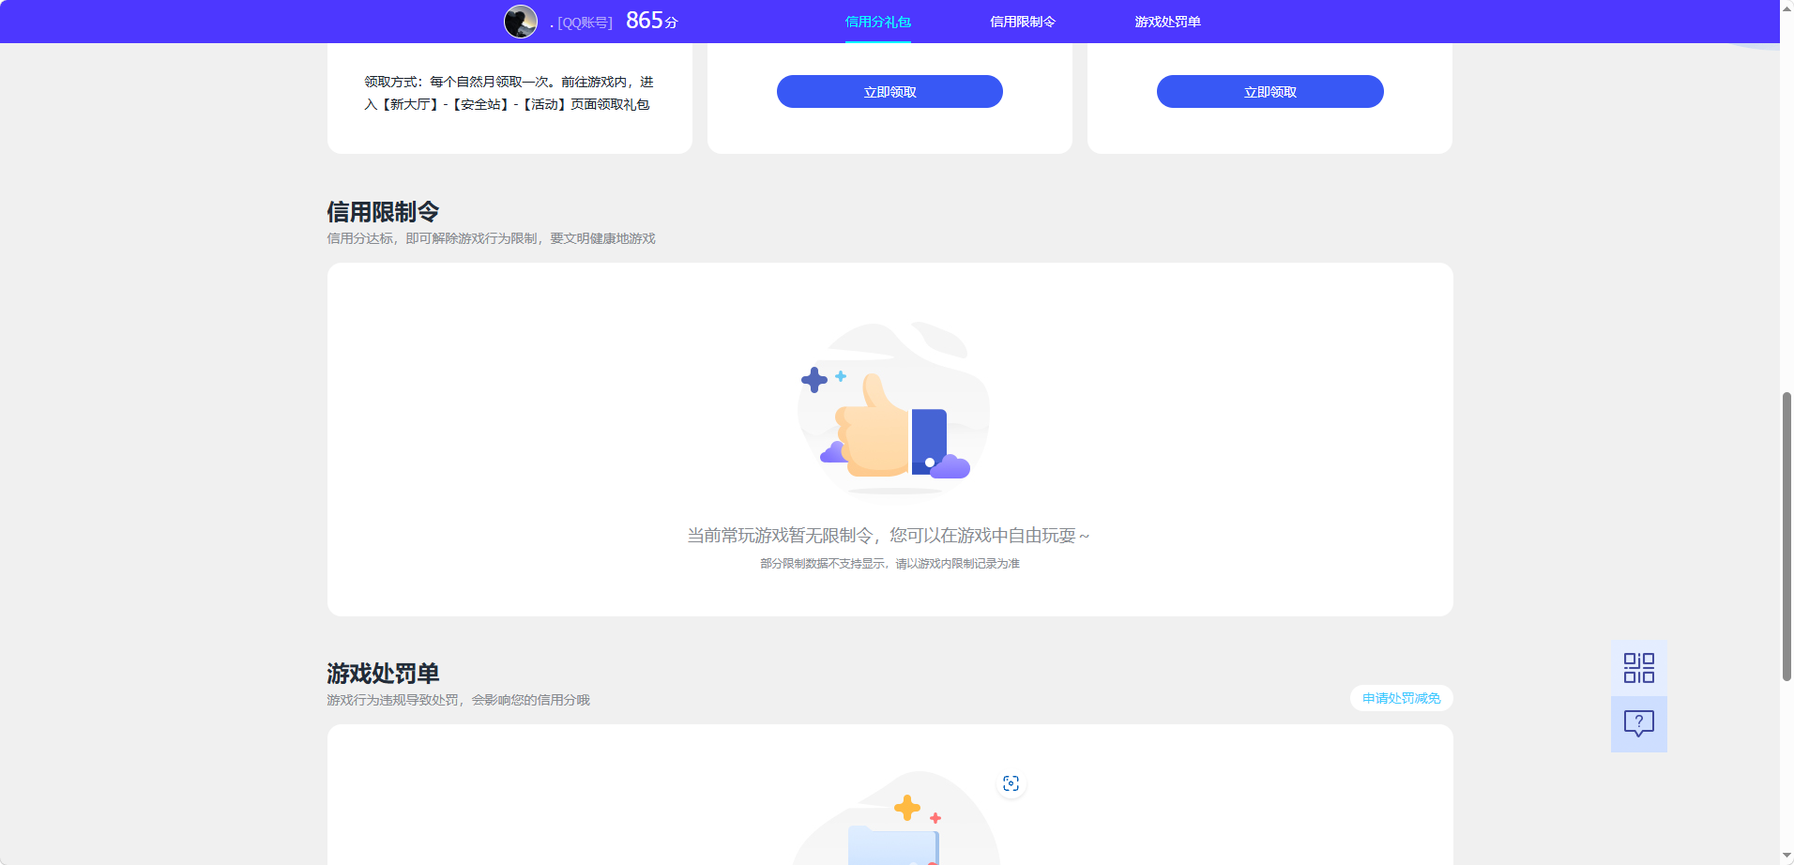Click the scan focus icon near folder illustration
The image size is (1794, 865).
pyautogui.click(x=1011, y=783)
